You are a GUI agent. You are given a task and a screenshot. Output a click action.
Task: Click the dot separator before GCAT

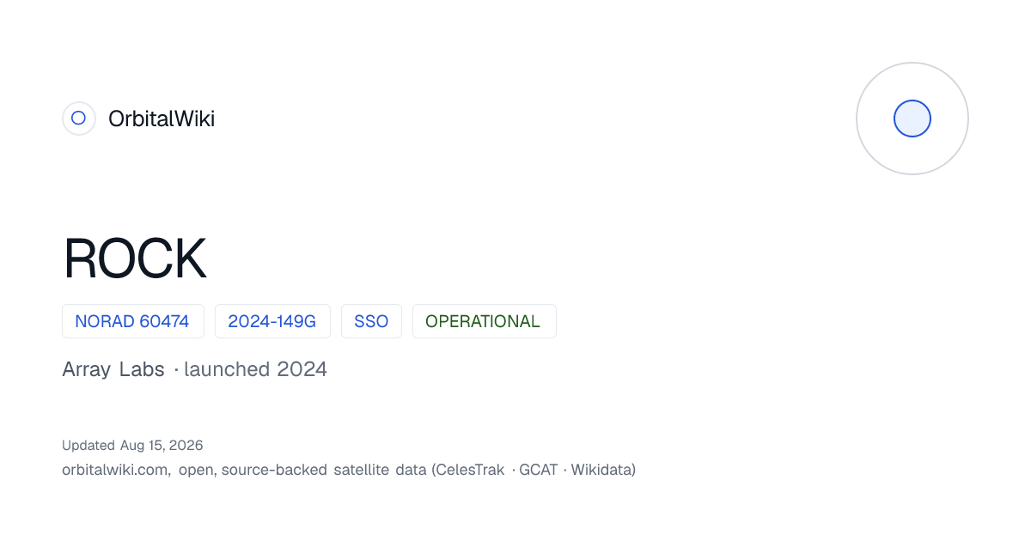[x=514, y=471]
